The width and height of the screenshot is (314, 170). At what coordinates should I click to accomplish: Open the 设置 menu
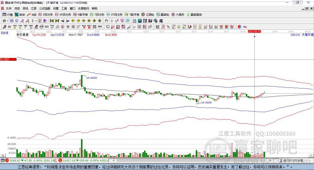click(56, 8)
